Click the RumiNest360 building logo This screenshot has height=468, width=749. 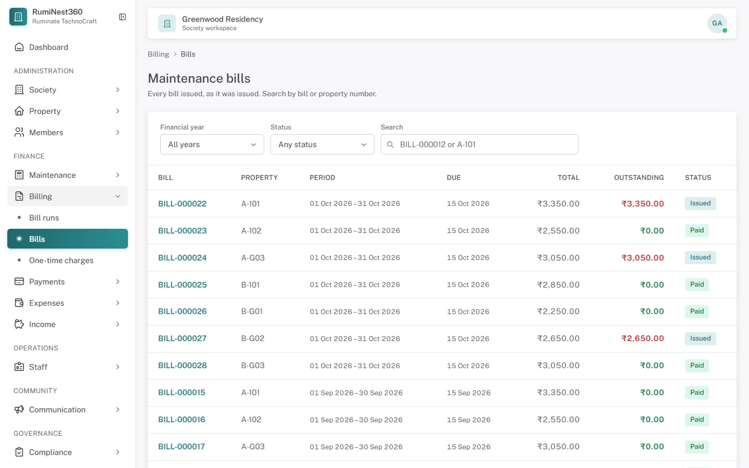tap(18, 17)
